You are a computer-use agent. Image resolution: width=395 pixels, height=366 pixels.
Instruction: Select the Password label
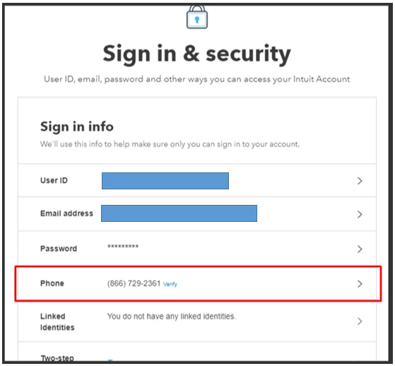coord(59,249)
